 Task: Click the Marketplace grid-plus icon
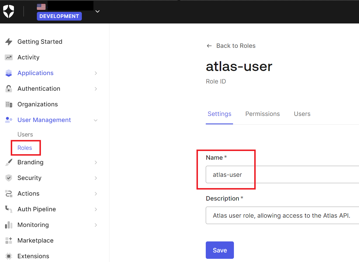click(9, 241)
